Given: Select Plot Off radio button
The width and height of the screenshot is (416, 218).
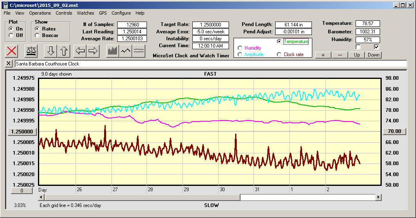Looking at the screenshot, I should tap(11, 35).
